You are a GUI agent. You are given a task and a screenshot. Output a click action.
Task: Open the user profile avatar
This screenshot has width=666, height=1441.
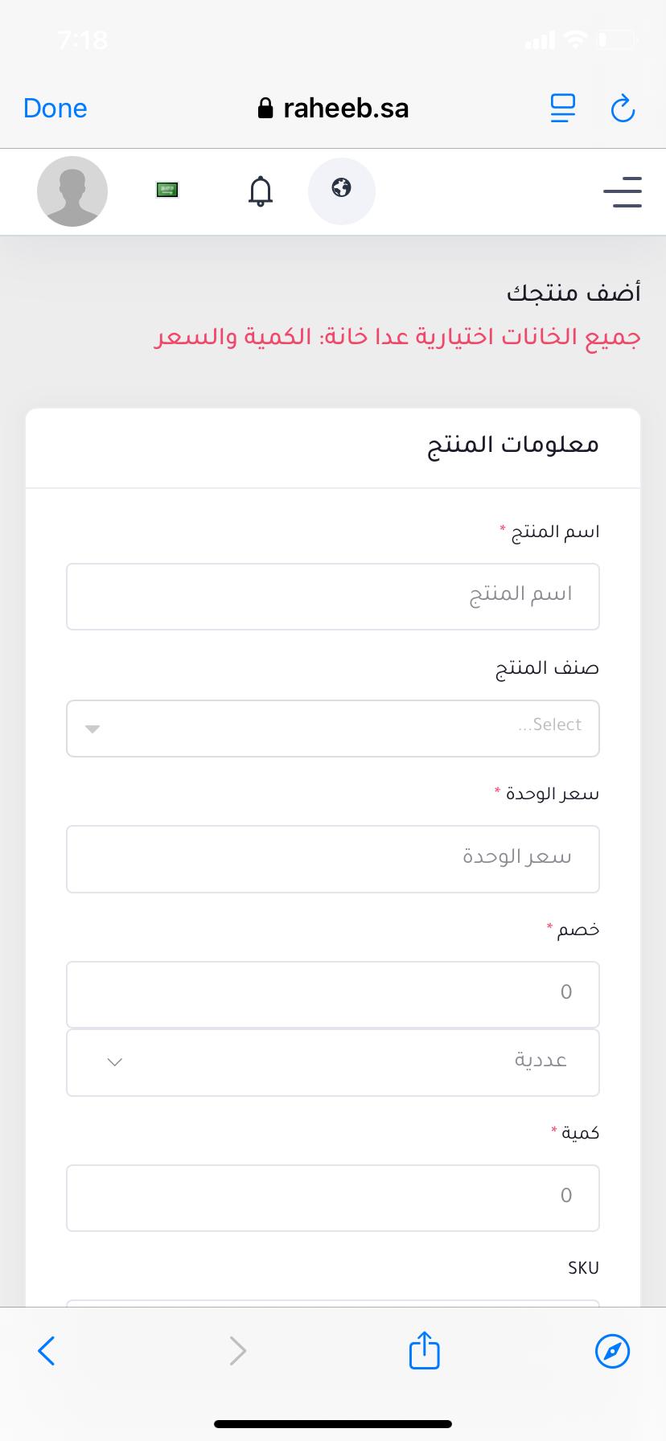point(72,191)
